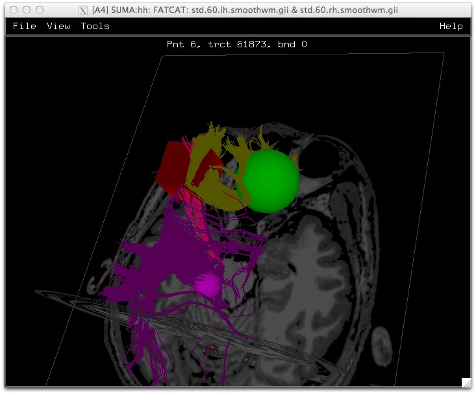Screen dimensions: 476x394
Task: Click the X11 icon in the title bar
Action: point(83,10)
